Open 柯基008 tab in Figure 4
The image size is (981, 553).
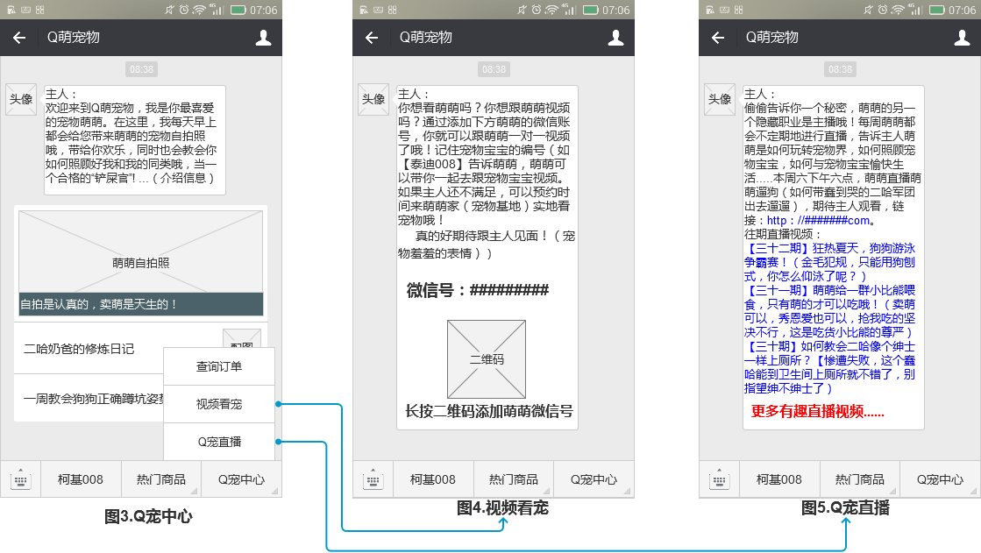(x=433, y=479)
